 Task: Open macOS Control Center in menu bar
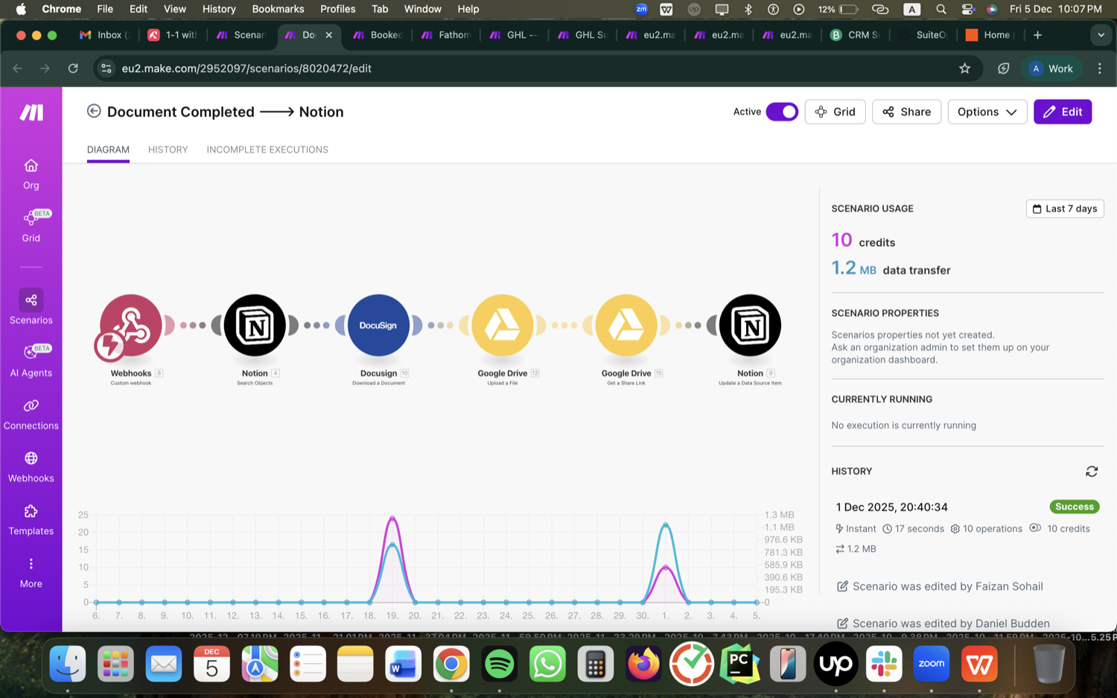967,9
